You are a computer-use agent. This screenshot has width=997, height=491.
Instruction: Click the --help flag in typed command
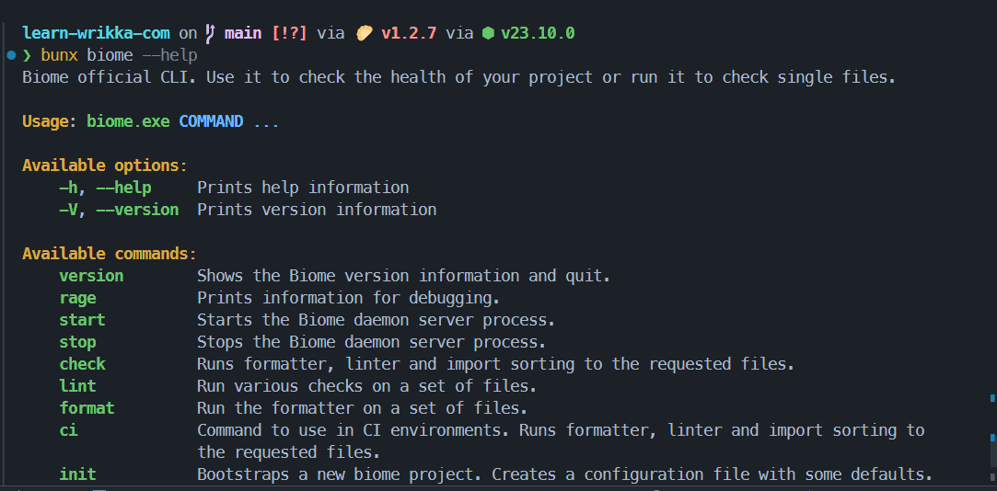[169, 55]
